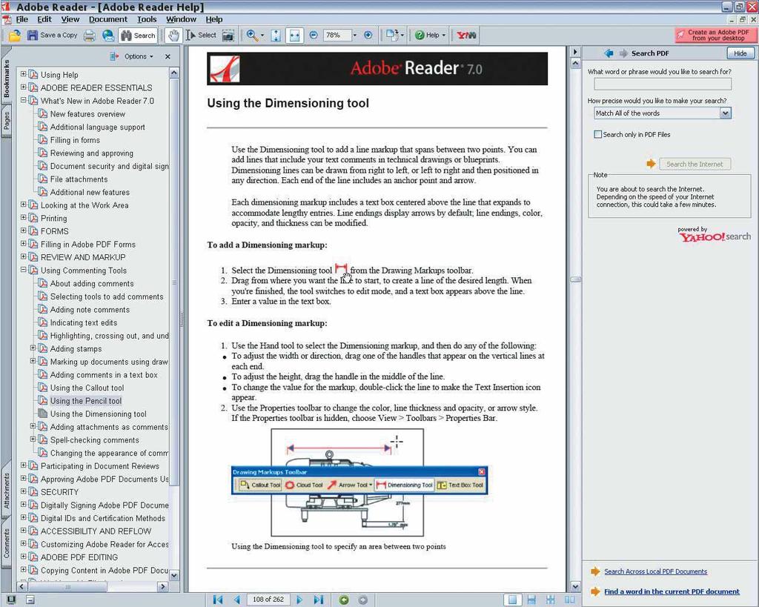This screenshot has height=607, width=759.
Task: Open the Help toolbar dropdown
Action: (x=430, y=35)
